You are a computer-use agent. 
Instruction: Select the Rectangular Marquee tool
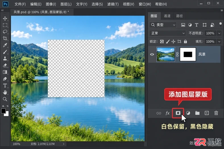[5, 25]
